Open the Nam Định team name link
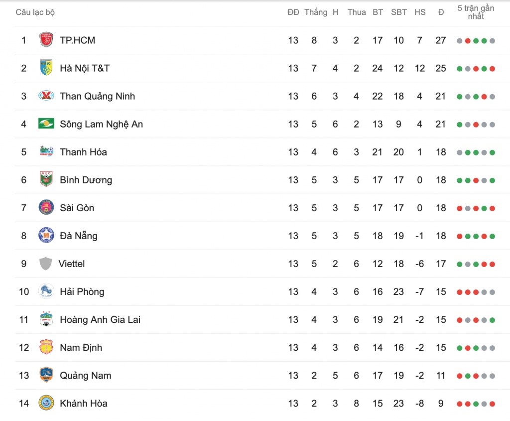 (81, 347)
